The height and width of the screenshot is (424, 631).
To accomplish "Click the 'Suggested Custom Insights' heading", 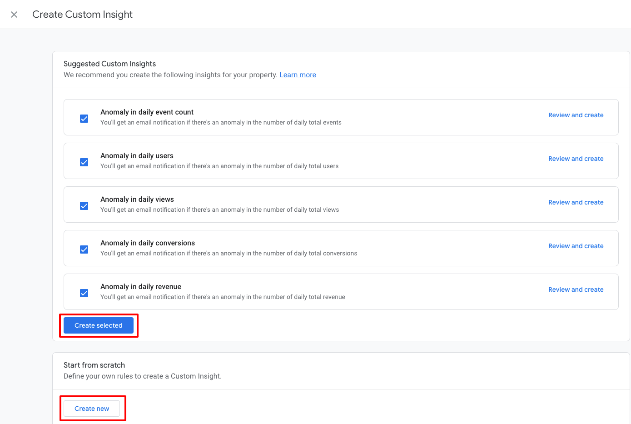I will 109,64.
